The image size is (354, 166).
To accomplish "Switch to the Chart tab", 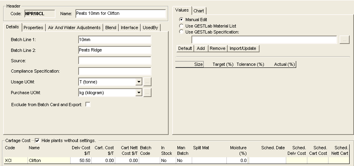I will [x=199, y=10].
